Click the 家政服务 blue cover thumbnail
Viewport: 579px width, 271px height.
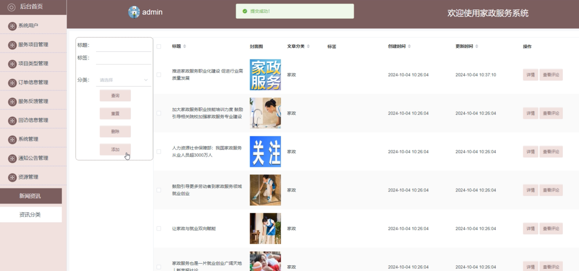(x=265, y=75)
